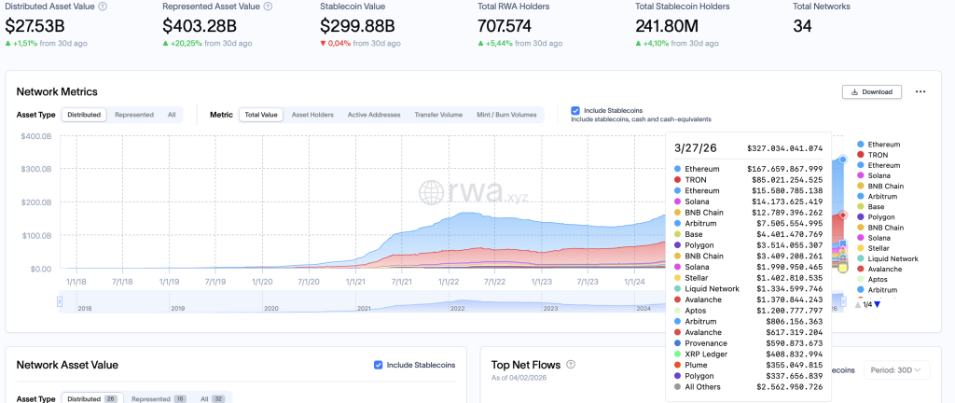The width and height of the screenshot is (955, 403).
Task: Click the Represented Asset Value info icon
Action: click(268, 7)
